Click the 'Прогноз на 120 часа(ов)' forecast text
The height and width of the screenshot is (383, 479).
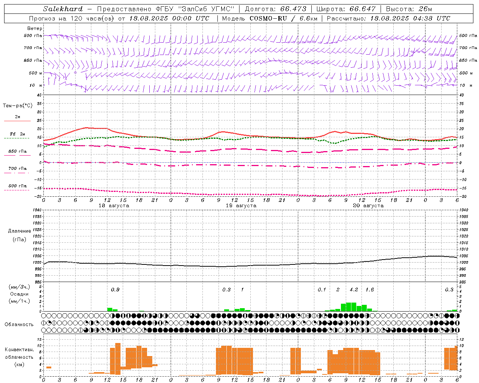(x=72, y=18)
